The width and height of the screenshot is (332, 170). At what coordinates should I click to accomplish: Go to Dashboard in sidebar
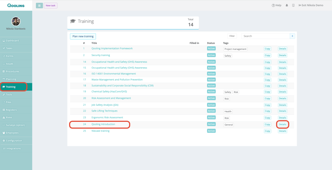pyautogui.click(x=16, y=41)
